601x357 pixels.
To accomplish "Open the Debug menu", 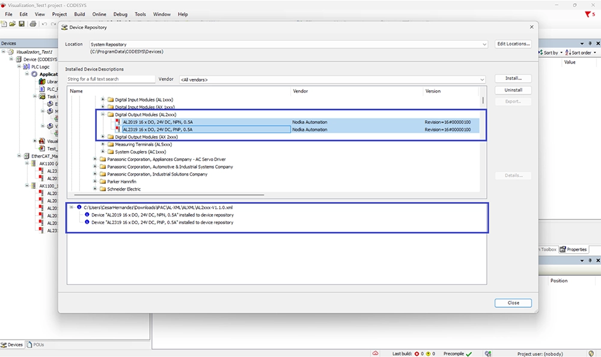I will pyautogui.click(x=120, y=14).
